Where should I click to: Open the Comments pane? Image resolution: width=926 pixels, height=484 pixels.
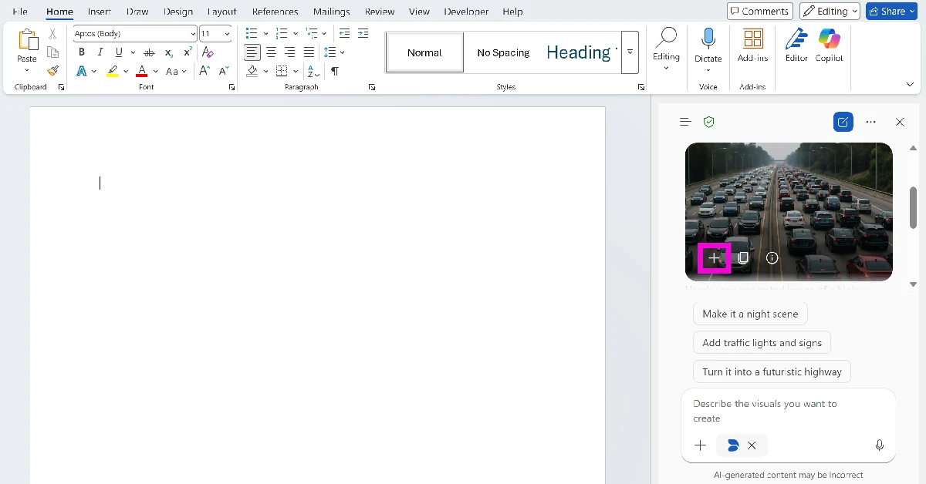coord(759,11)
